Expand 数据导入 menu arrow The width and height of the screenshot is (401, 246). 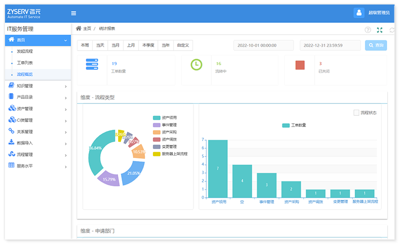66,144
